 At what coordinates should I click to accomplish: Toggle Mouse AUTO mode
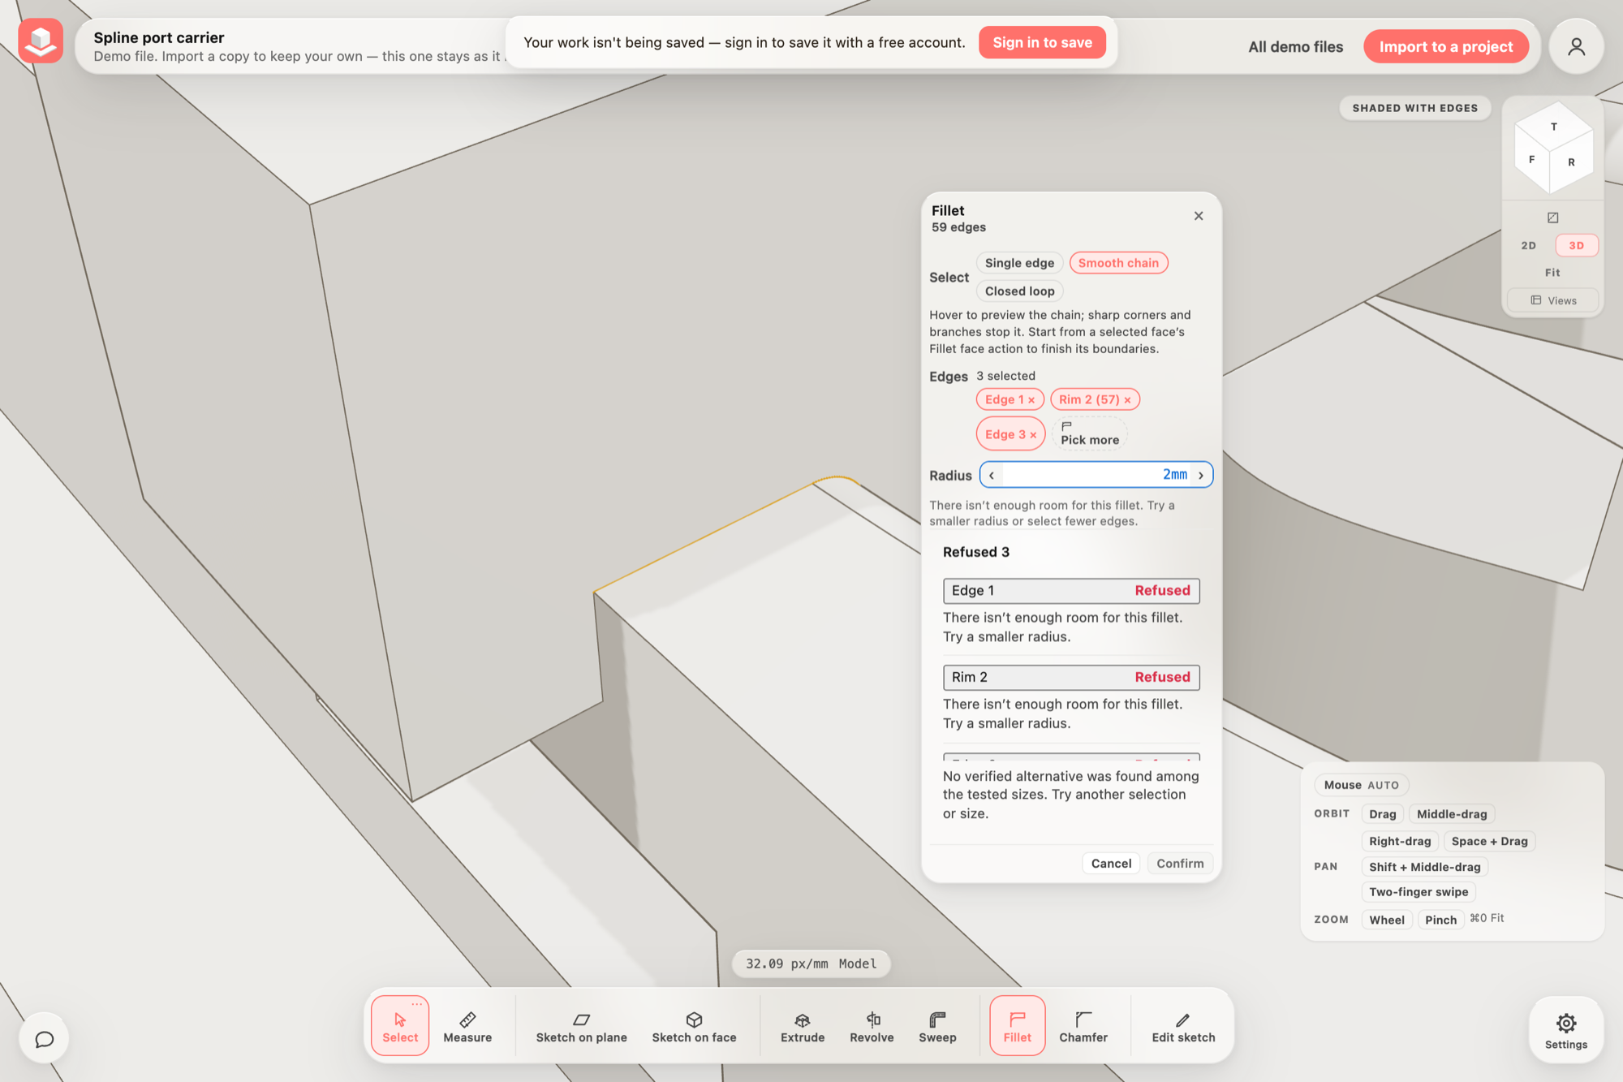click(1361, 785)
